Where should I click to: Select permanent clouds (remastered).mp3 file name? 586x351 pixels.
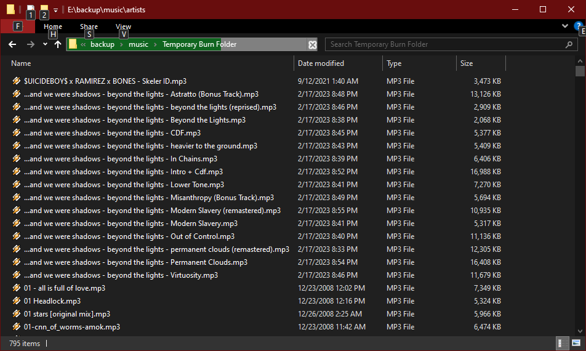point(156,249)
